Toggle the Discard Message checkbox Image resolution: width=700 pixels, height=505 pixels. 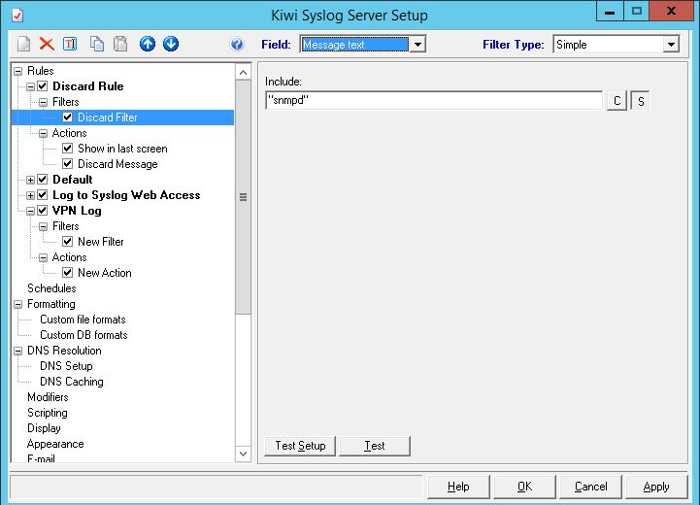click(67, 164)
